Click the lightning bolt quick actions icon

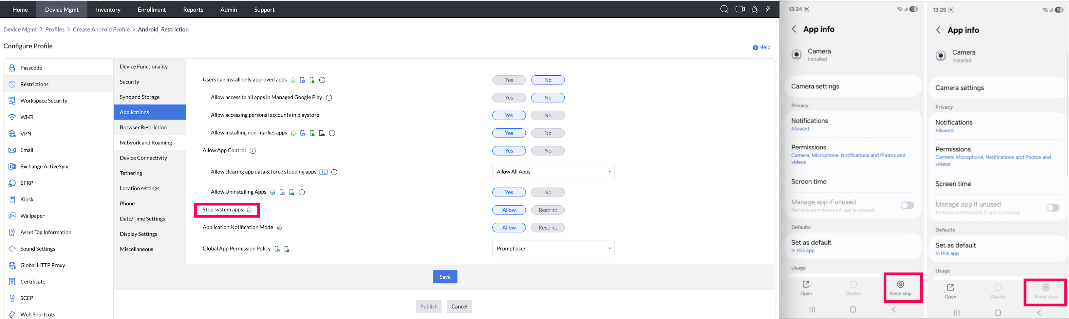click(768, 9)
